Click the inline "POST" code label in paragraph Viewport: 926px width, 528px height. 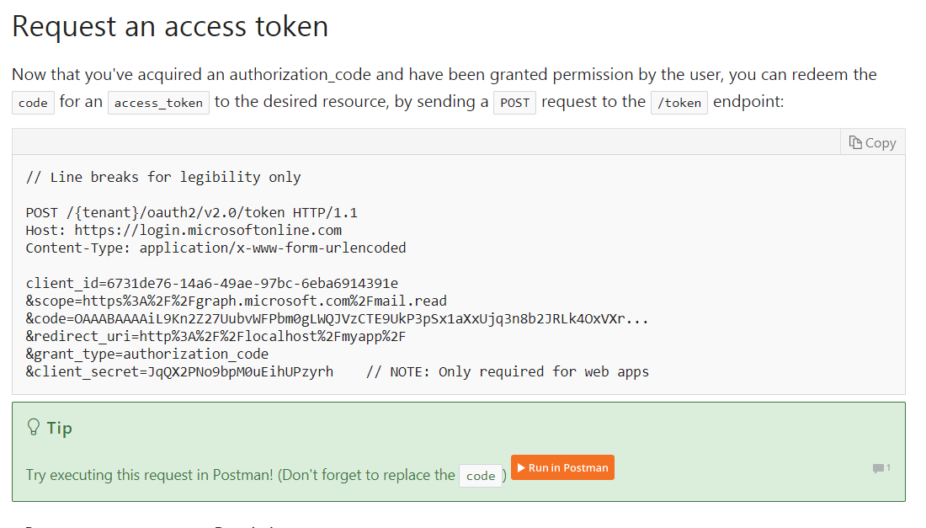(514, 103)
